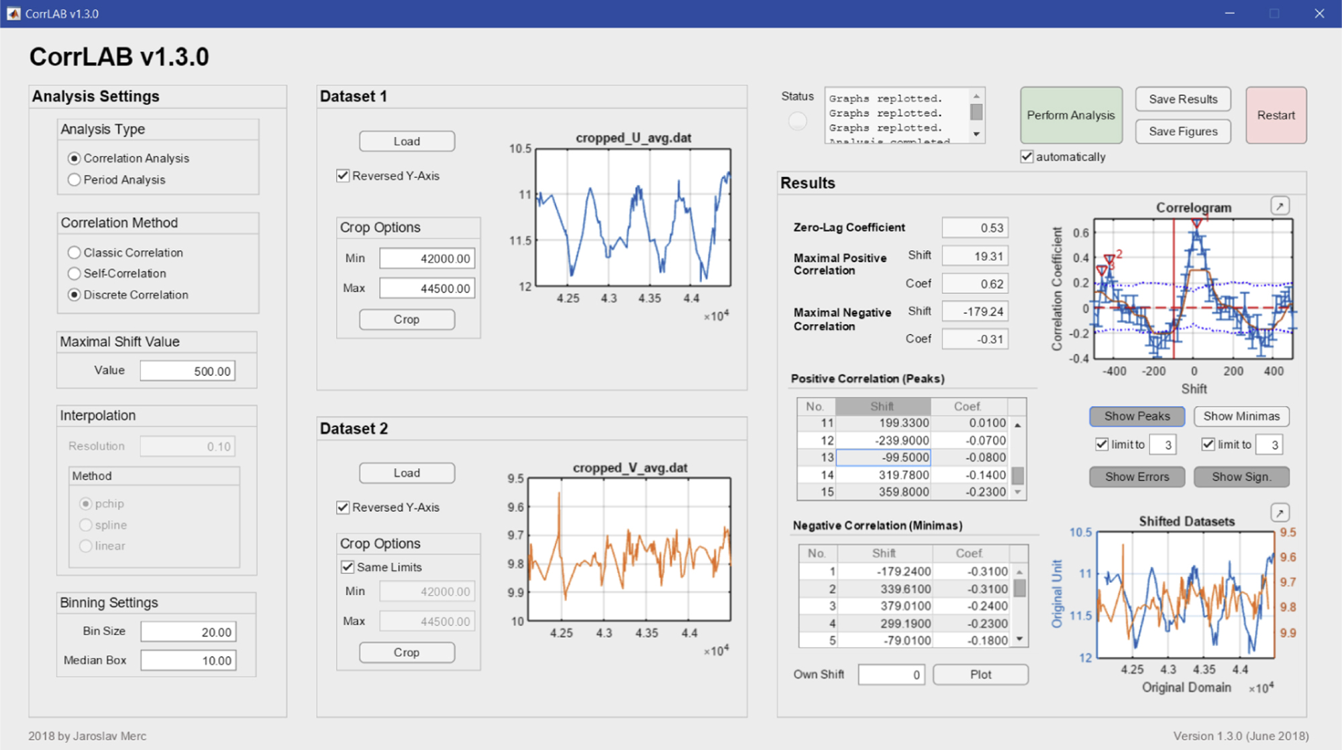This screenshot has width=1342, height=750.
Task: Toggle the Show Peaks button
Action: click(x=1137, y=417)
